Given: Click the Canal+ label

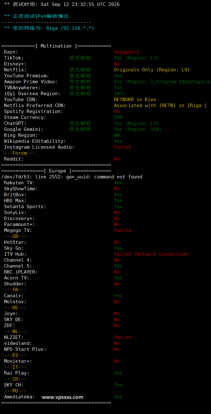Looking at the screenshot, I should coord(14,296).
